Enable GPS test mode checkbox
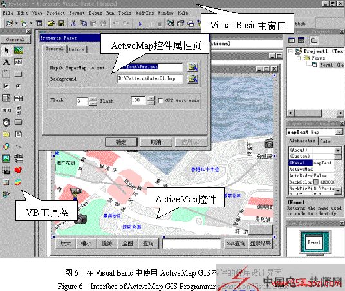The image size is (345, 291). coord(161,101)
